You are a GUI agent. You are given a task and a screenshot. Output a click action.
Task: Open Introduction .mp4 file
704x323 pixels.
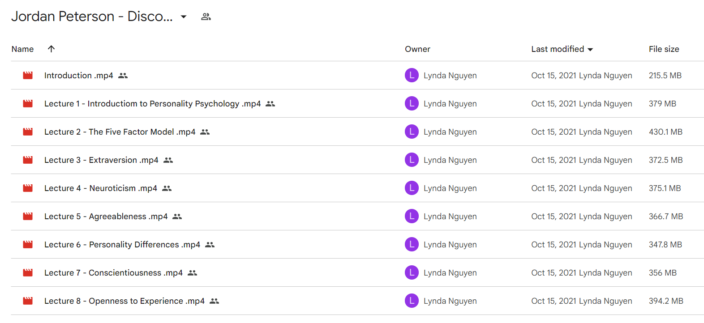[x=79, y=76]
